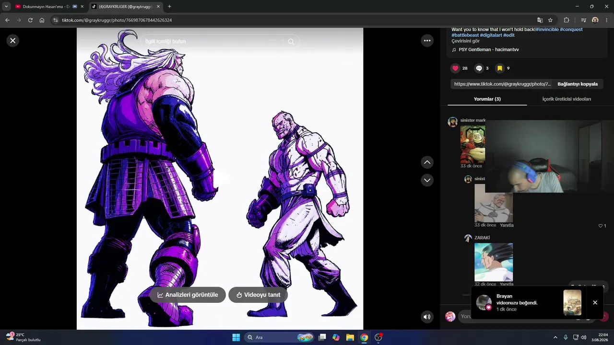Open the tab search dropdown
This screenshot has width=614, height=345.
6,7
